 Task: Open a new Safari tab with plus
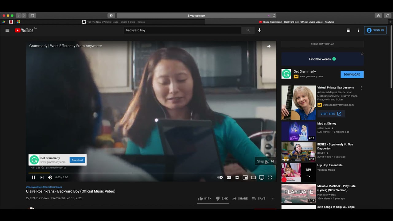(391, 22)
